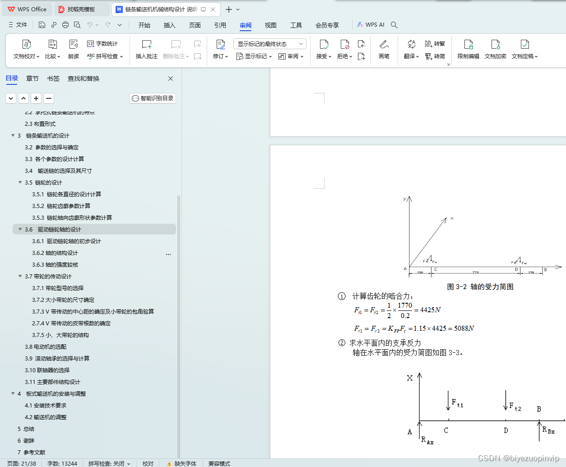
Task: Switch to the 插入 ribbon tab
Action: click(170, 25)
